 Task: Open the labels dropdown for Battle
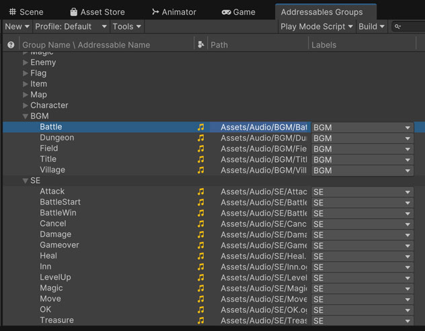tap(362, 128)
